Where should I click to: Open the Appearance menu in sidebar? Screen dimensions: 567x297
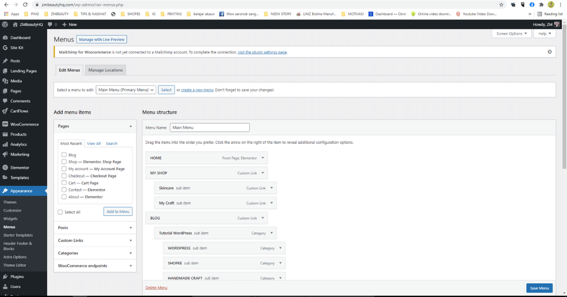point(23,191)
